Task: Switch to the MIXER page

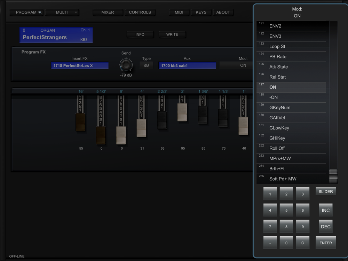Action: [x=108, y=13]
